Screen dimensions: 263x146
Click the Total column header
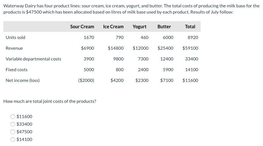pyautogui.click(x=190, y=27)
